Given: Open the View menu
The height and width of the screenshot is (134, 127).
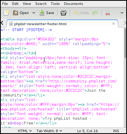Looking at the screenshot, I should [x=27, y=4].
